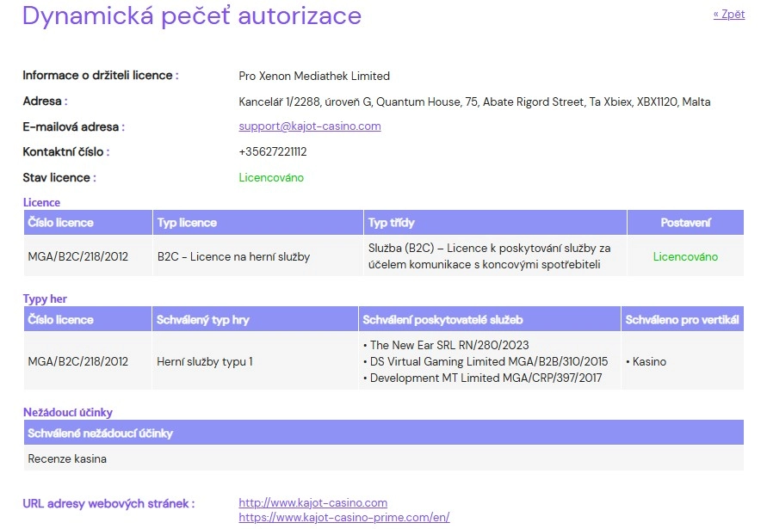The width and height of the screenshot is (767, 529).
Task: Click the Postavení column header
Action: tap(685, 223)
